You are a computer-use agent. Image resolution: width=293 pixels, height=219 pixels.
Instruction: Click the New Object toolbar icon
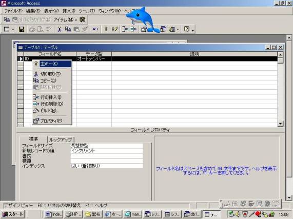172,29
